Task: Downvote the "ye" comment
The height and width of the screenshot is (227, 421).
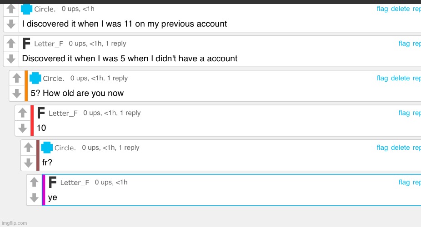Action: (35, 197)
